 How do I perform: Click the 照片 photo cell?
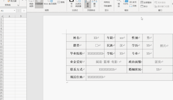tap(163, 46)
